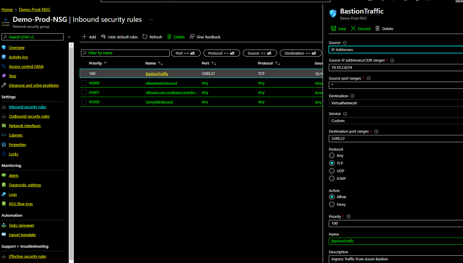Click the Access control (IAM) people icon
Screen dimensions: 463x263
click(4, 66)
